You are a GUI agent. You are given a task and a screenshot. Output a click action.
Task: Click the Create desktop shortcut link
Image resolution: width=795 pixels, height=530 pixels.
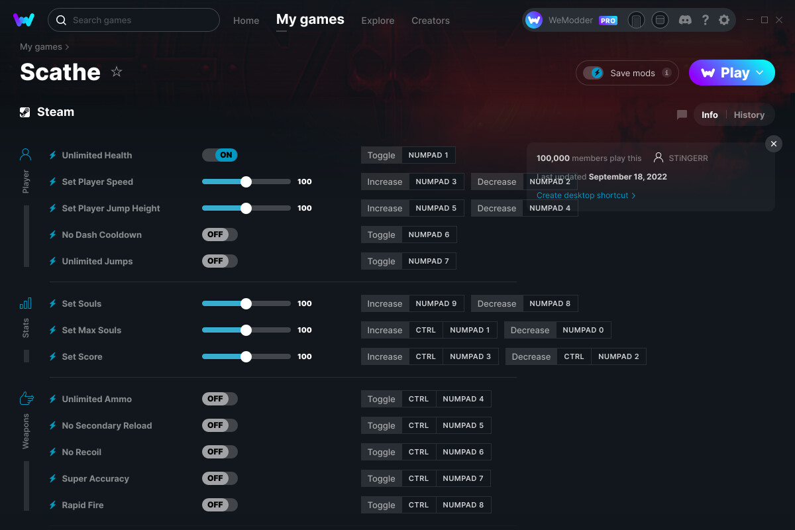coord(582,195)
